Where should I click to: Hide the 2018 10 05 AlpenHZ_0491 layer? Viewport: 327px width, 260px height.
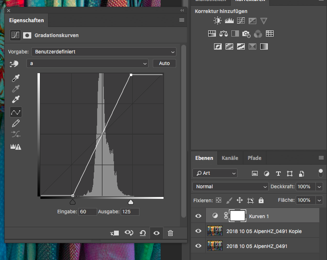click(198, 246)
